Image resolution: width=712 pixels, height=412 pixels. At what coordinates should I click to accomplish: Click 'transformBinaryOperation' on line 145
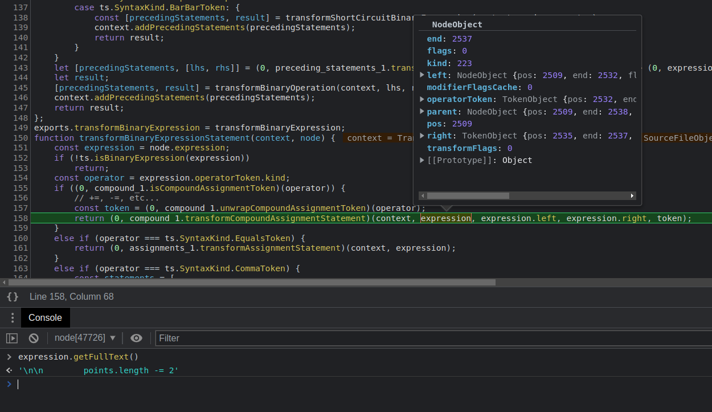[275, 88]
